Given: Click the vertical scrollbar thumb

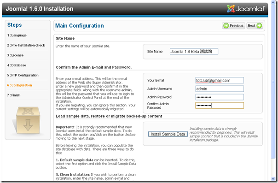Looking at the screenshot, I should [273, 82].
